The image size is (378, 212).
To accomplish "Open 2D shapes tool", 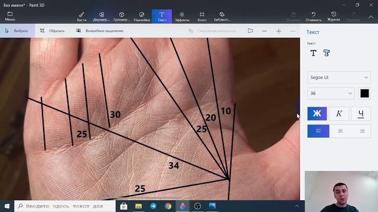I will (102, 16).
